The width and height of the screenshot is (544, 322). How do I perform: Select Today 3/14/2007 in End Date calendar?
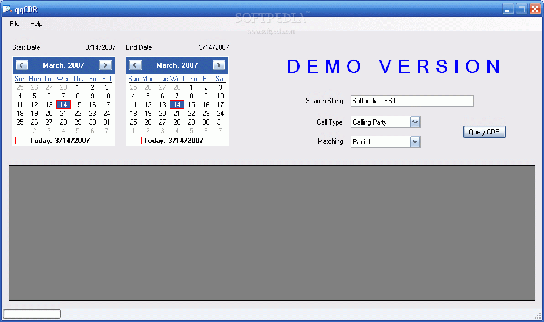tap(166, 141)
